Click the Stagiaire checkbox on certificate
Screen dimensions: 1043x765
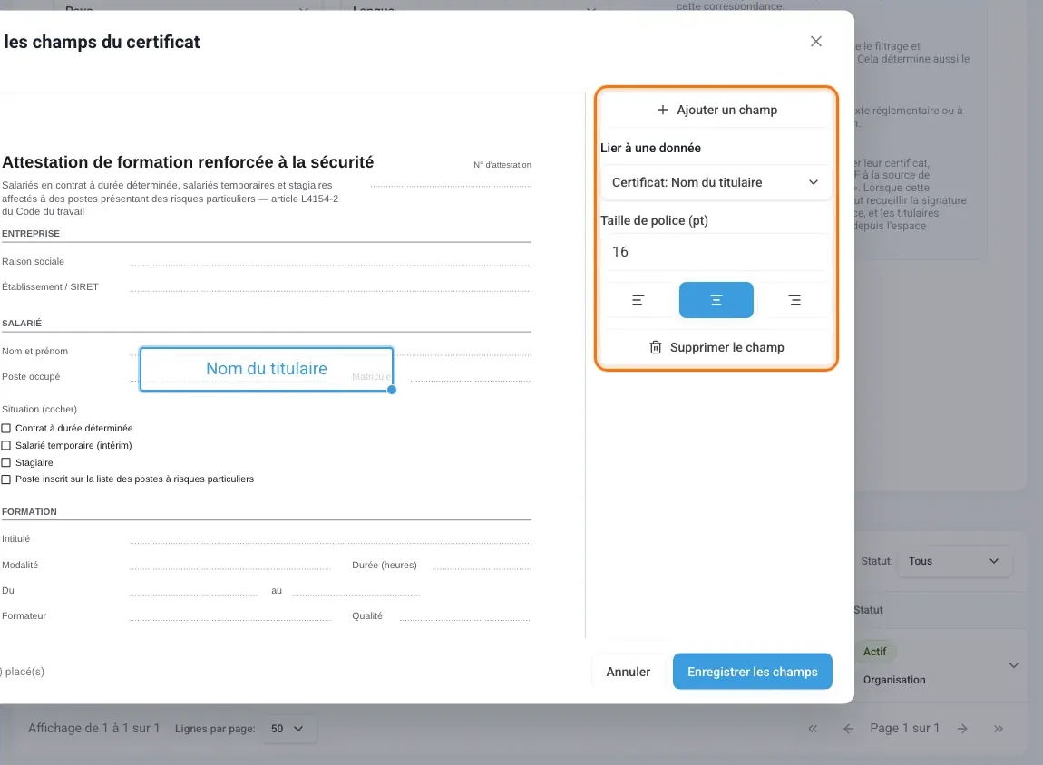pyautogui.click(x=6, y=462)
